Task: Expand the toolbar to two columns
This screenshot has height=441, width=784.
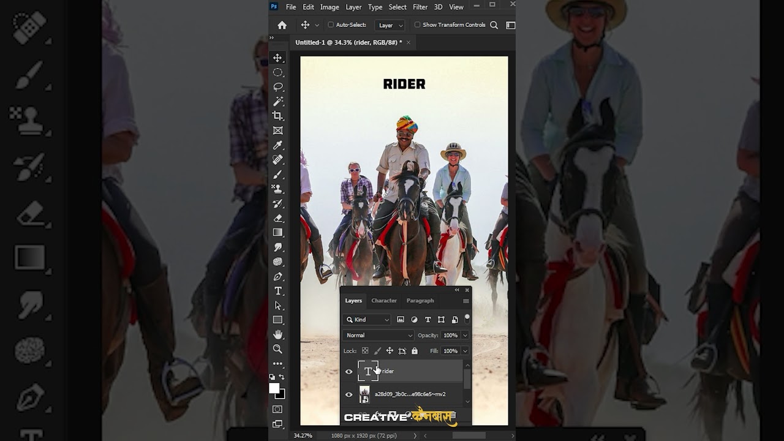Action: (x=272, y=38)
